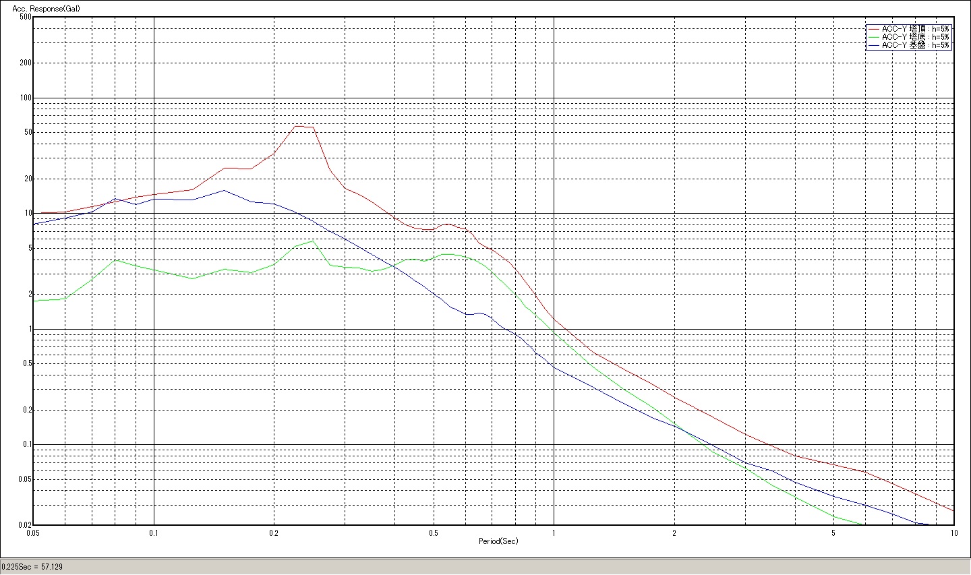This screenshot has height=575, width=971.
Task: Click the green line swatch in the legend
Action: point(874,37)
